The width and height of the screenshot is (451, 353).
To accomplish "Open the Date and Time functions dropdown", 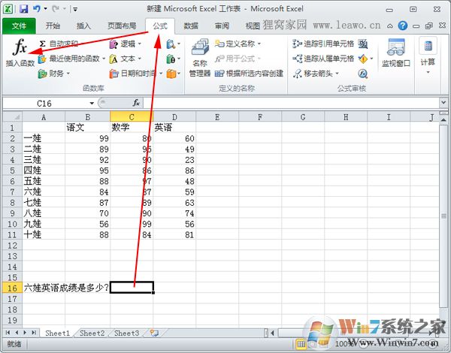I will click(x=136, y=74).
